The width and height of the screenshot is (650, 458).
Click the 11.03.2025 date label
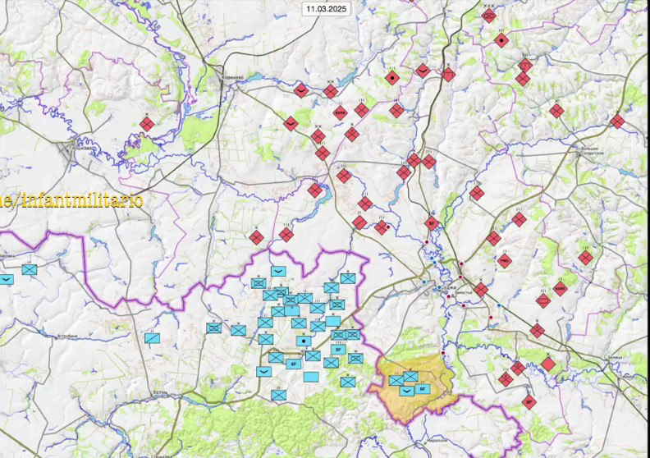pyautogui.click(x=323, y=8)
